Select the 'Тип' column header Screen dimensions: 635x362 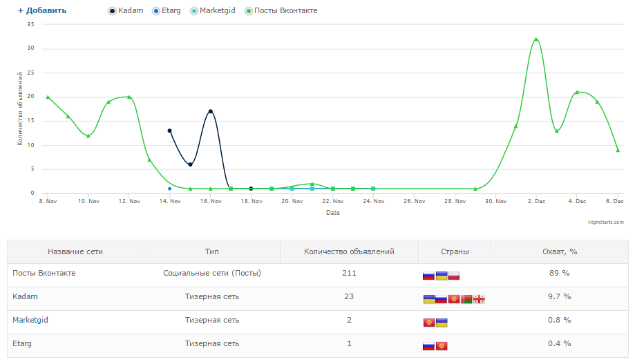212,251
